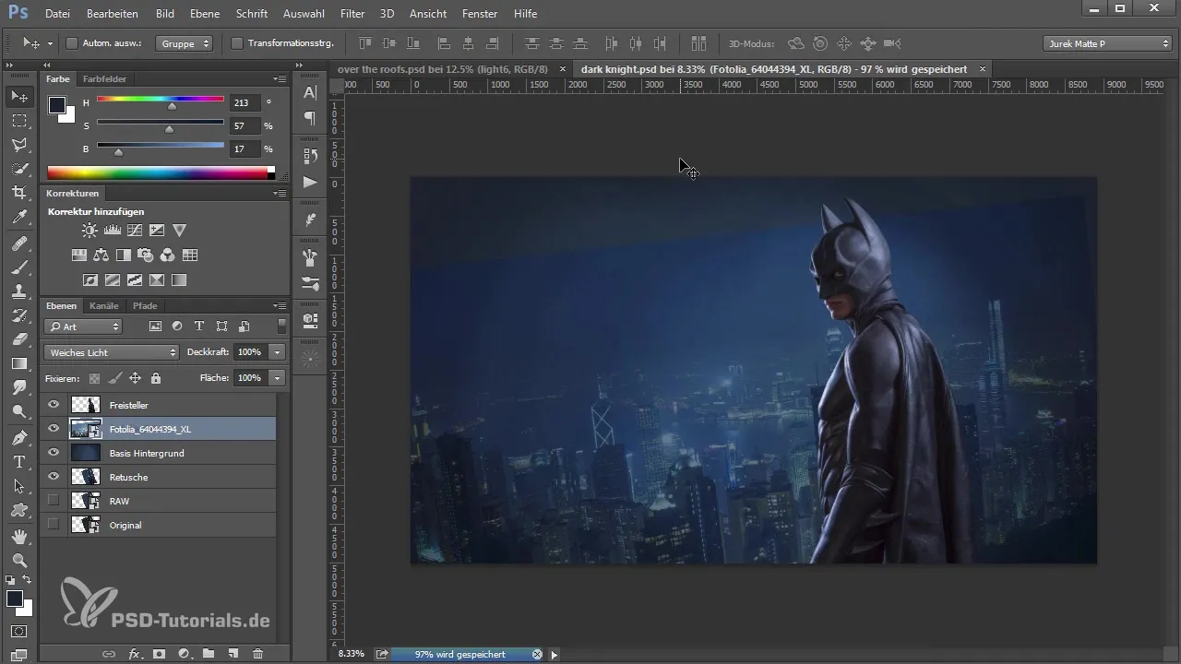Select the Zoom tool

point(19,560)
